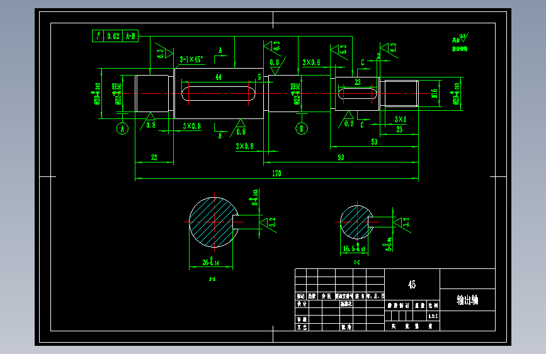Select the 工艺 row label
Screen dimensions: 546x354
[302, 327]
